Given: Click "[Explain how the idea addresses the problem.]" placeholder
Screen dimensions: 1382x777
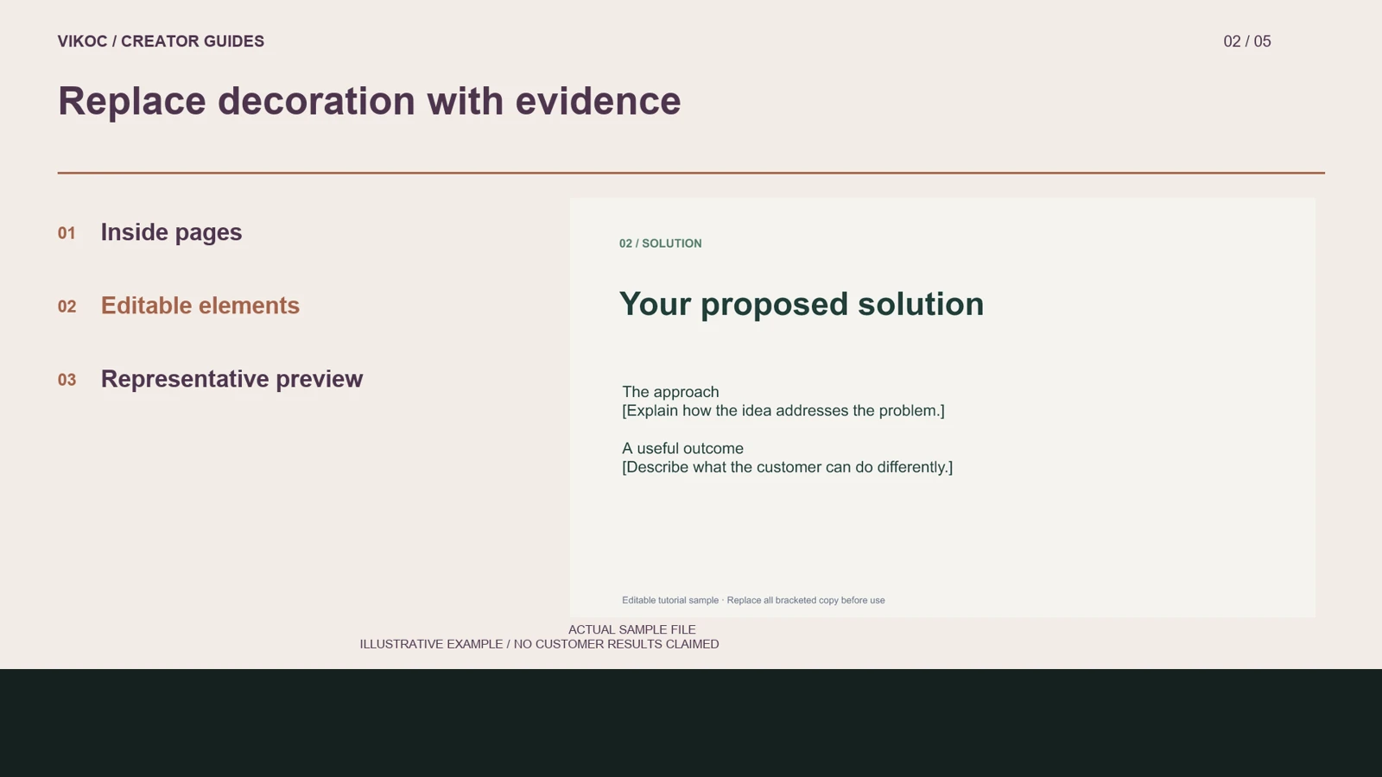Looking at the screenshot, I should (783, 411).
